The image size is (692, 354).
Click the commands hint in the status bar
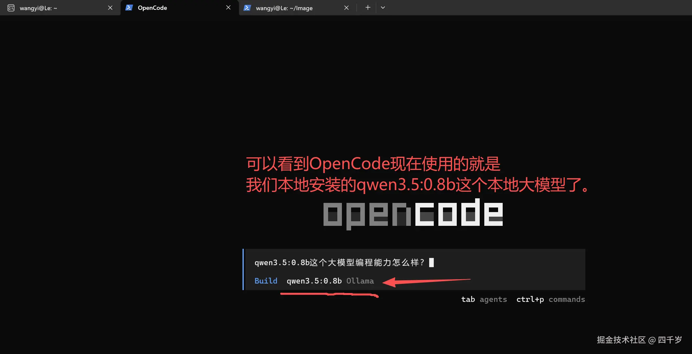tap(567, 299)
